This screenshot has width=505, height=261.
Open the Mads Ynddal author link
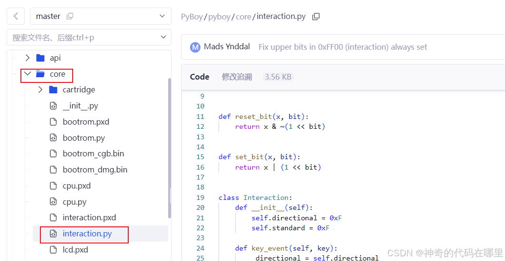(227, 47)
